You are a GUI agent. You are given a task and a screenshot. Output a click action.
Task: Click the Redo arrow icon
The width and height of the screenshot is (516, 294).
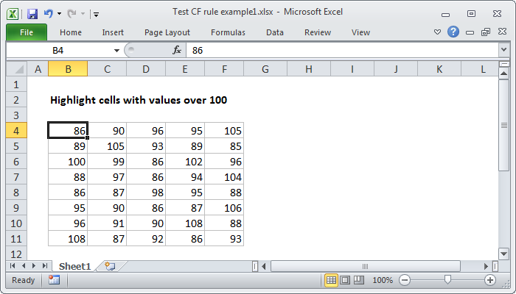[71, 13]
